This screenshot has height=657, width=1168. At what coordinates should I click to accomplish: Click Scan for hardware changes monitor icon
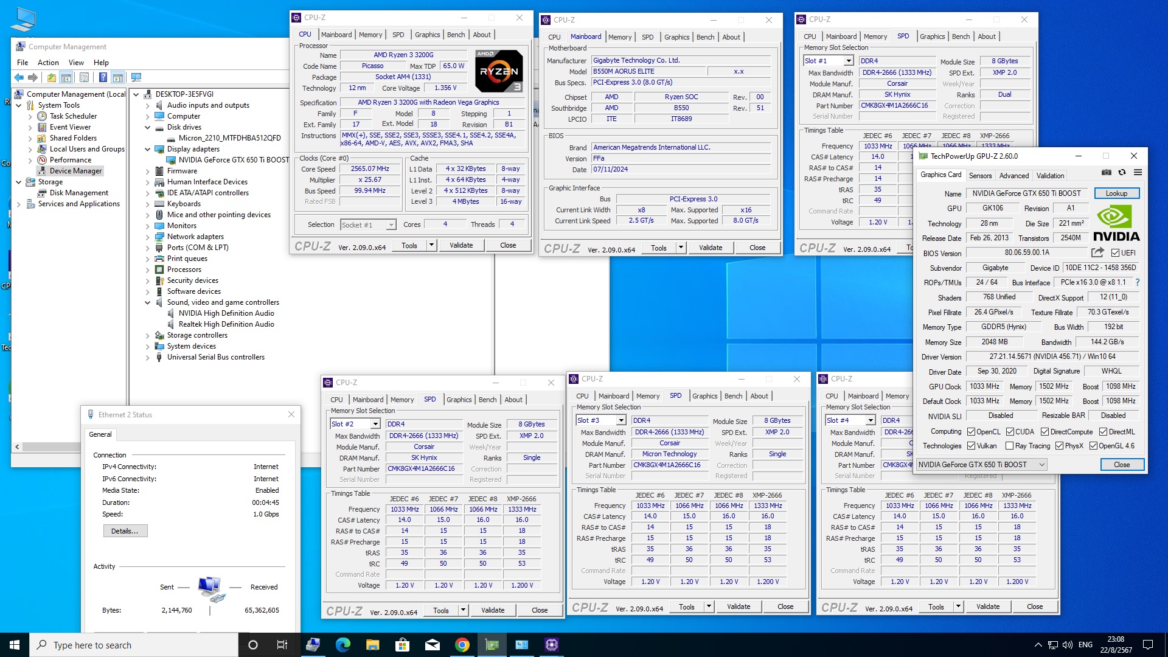(136, 77)
